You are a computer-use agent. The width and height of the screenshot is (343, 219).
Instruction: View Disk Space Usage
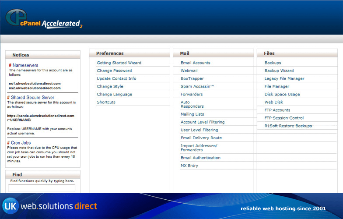282,95
